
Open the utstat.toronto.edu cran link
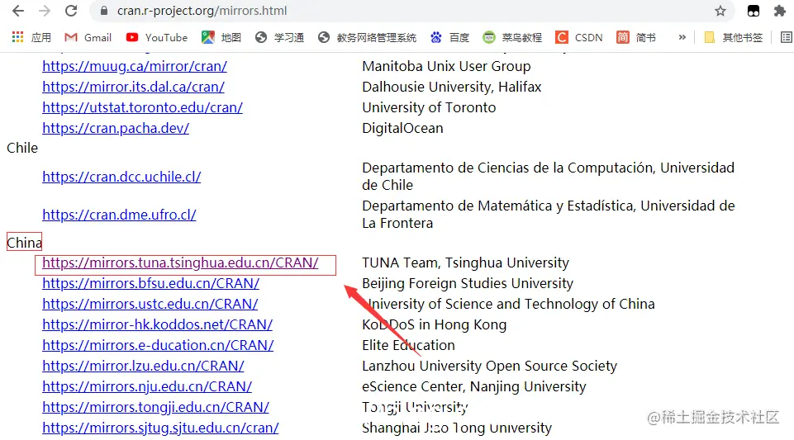(142, 107)
